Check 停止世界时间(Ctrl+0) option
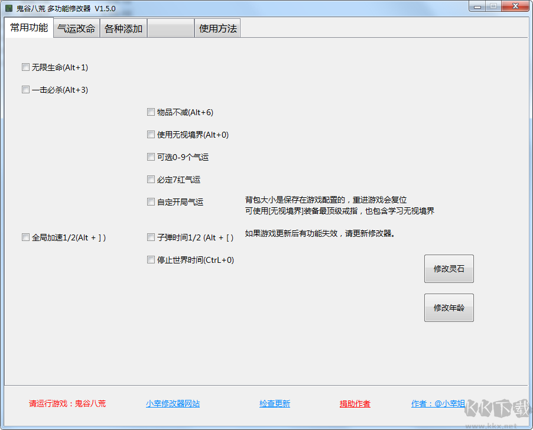This screenshot has height=430, width=533. click(x=151, y=260)
